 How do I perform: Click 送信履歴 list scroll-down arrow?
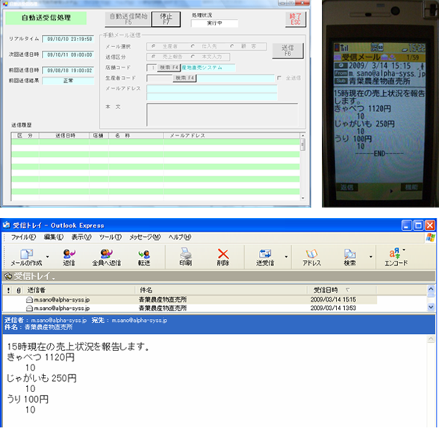click(302, 198)
